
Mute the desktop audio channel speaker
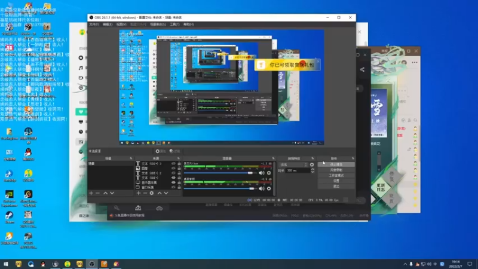tap(262, 189)
